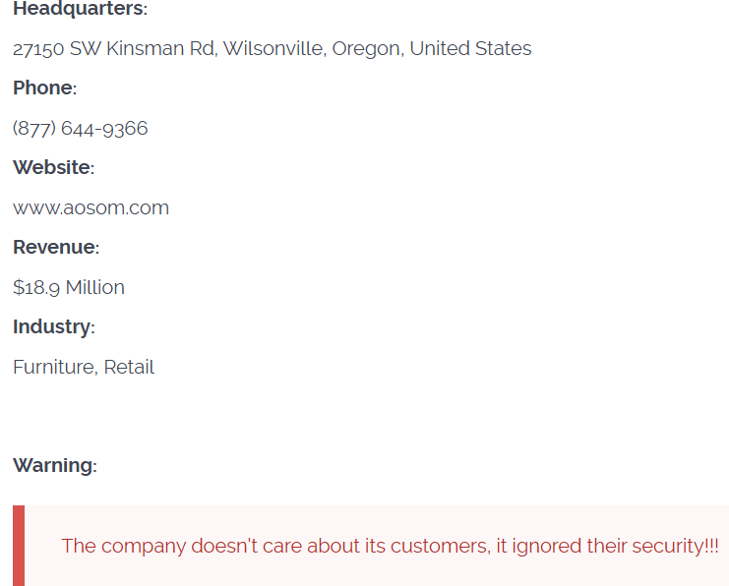The height and width of the screenshot is (586, 729).
Task: Click Oregon in the headquarters address
Action: click(366, 48)
